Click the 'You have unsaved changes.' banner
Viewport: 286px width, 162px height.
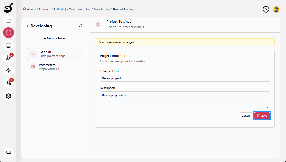coord(185,42)
